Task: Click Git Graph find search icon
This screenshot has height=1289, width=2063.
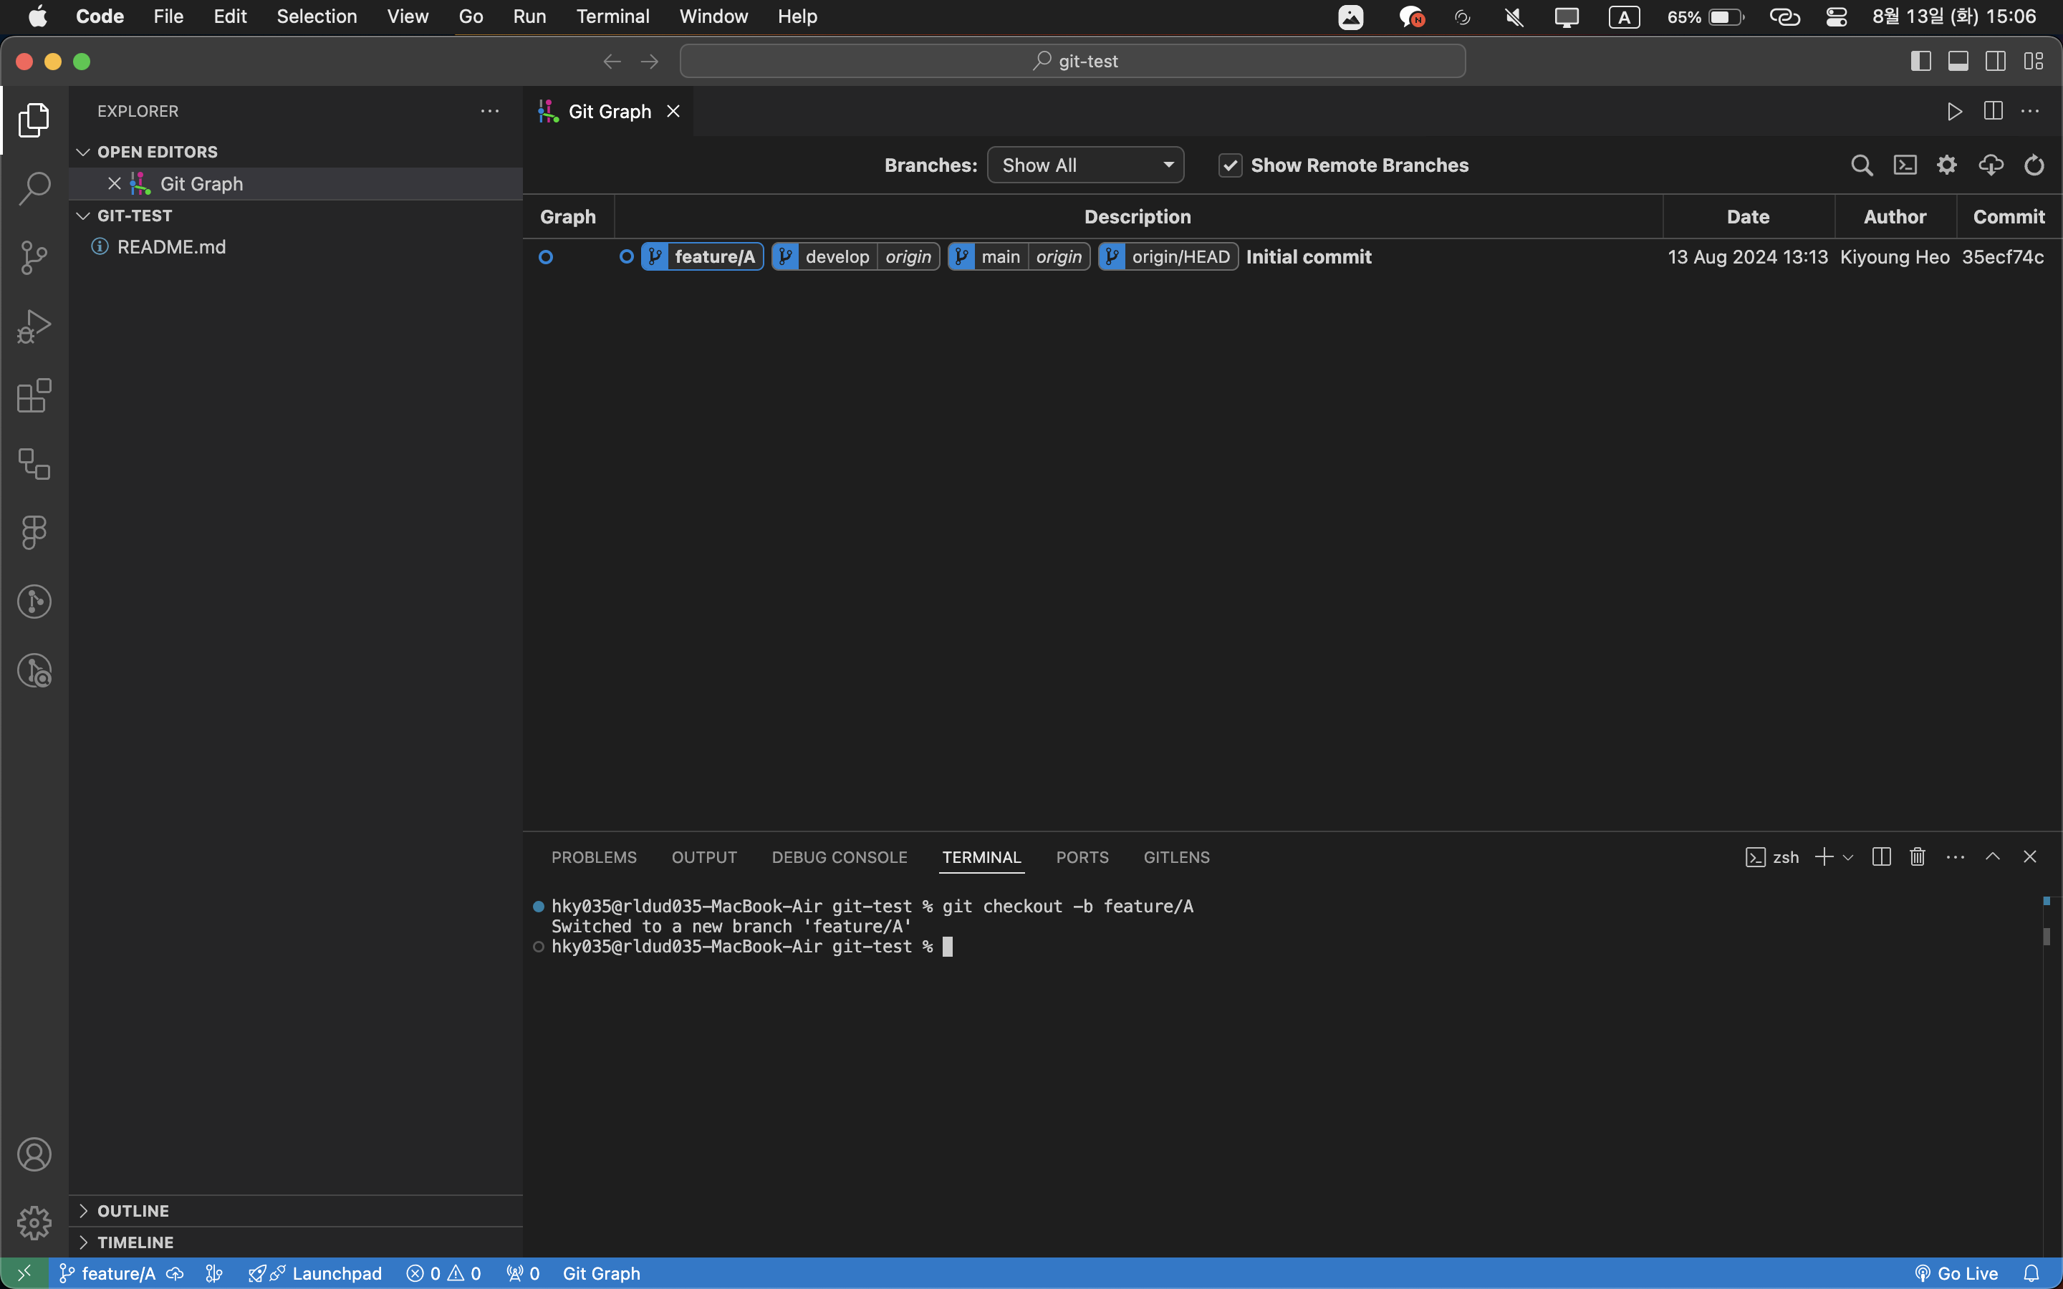Action: (x=1862, y=165)
